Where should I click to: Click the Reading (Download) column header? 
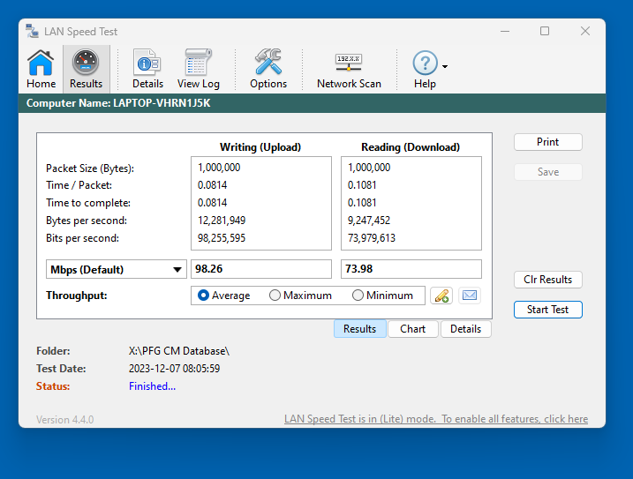point(411,147)
